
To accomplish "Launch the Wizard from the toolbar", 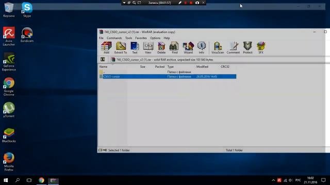I will click(x=188, y=48).
